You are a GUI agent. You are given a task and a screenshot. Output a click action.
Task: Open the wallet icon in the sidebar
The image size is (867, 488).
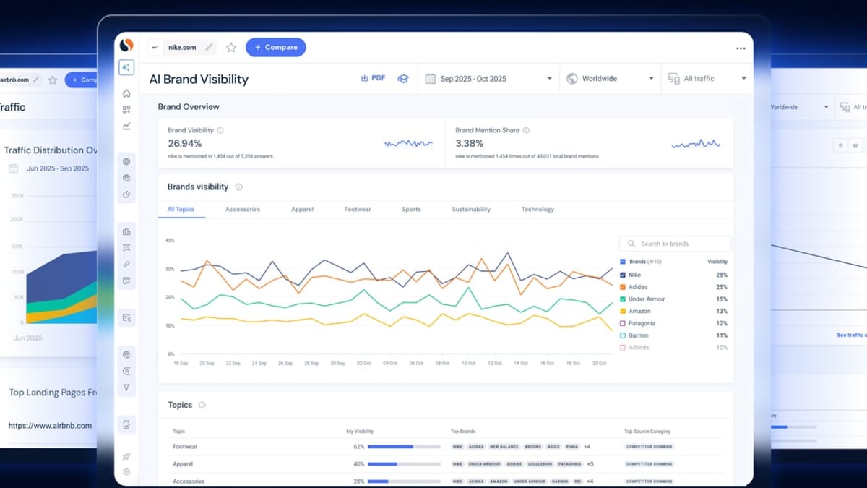[126, 281]
